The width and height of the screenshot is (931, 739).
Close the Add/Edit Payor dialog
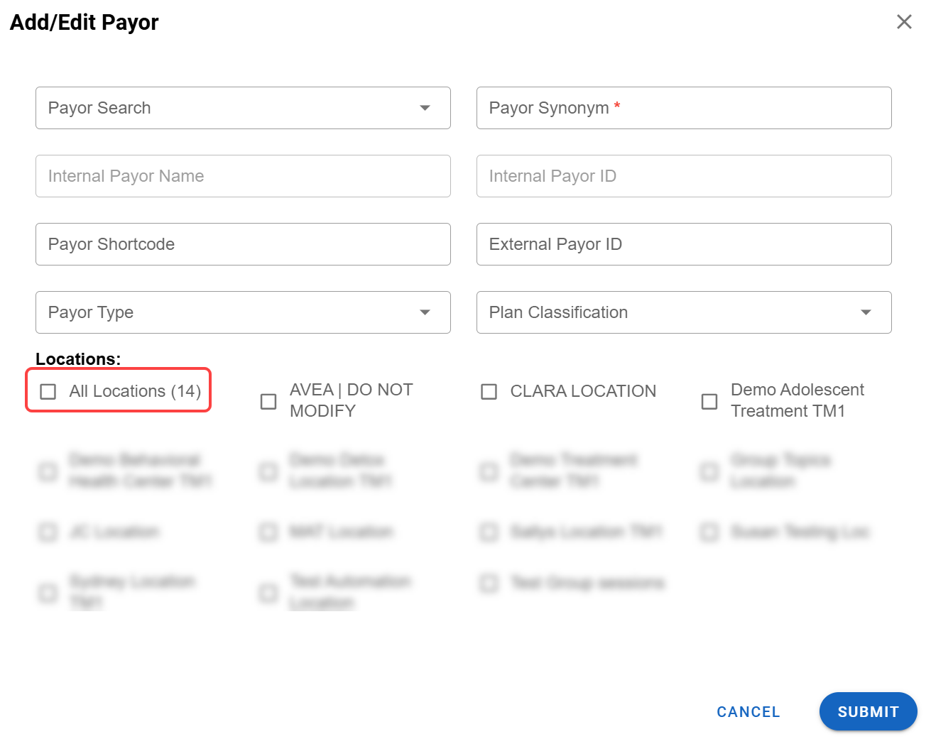click(903, 22)
